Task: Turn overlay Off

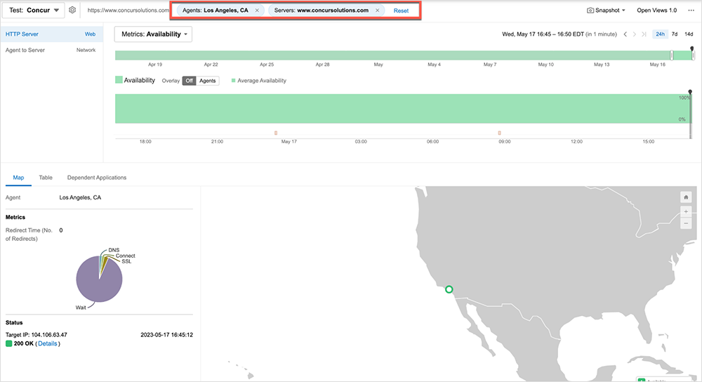Action: (189, 81)
